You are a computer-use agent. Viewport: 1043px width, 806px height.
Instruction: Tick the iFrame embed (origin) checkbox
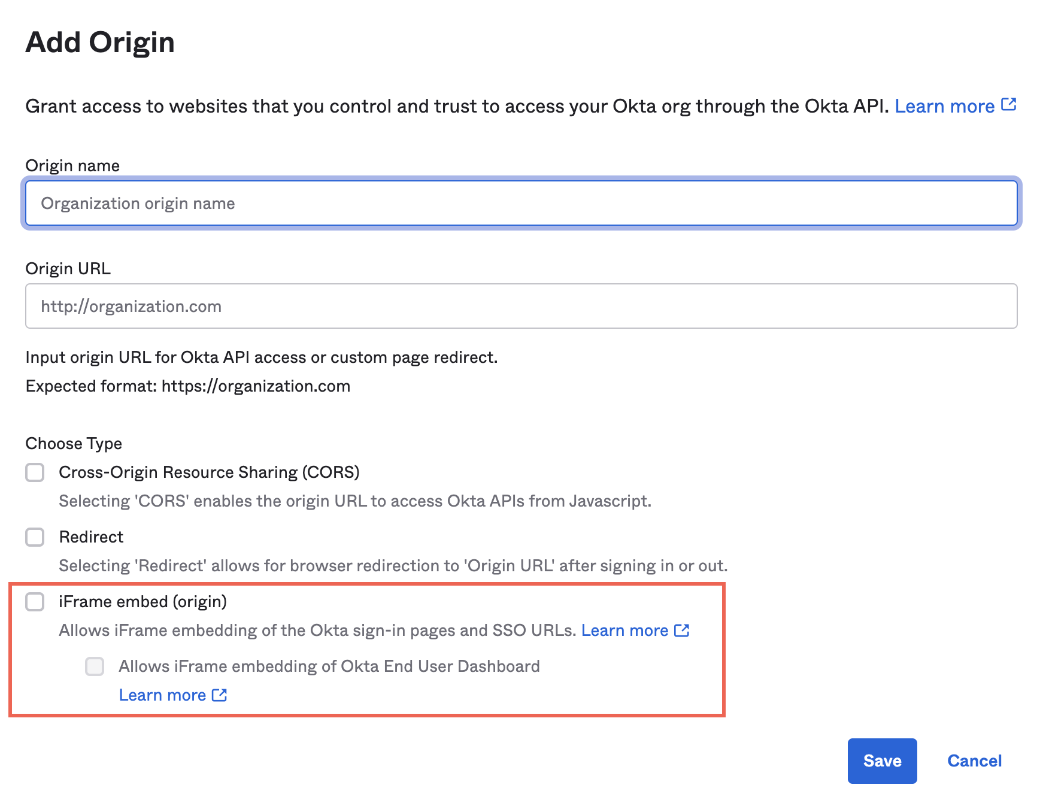[35, 602]
